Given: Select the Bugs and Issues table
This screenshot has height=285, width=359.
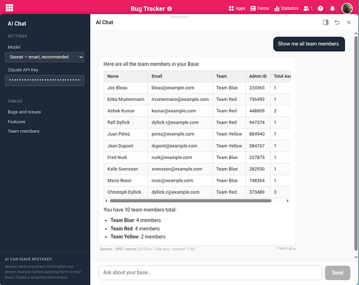Looking at the screenshot, I should click(25, 112).
